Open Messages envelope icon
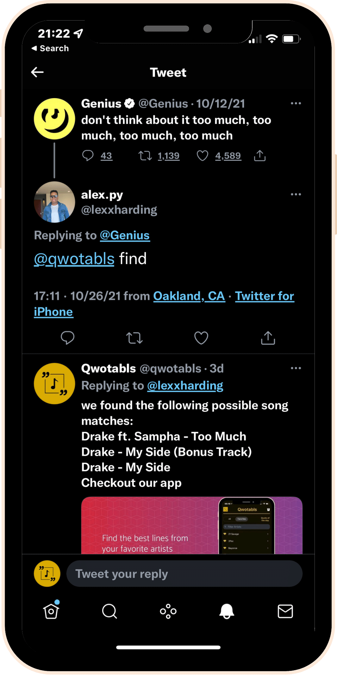Screen dimensions: 337x675 (x=285, y=611)
